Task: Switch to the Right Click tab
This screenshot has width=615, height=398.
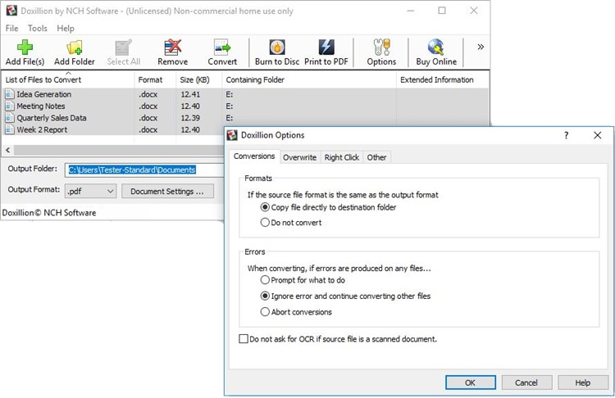Action: coord(342,157)
